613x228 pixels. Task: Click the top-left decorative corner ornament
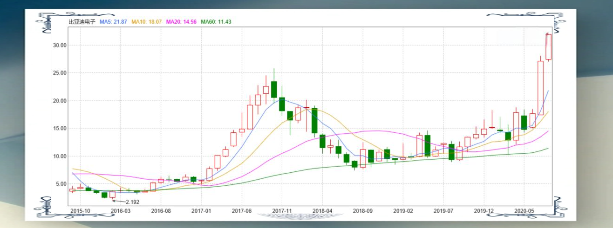(51, 23)
